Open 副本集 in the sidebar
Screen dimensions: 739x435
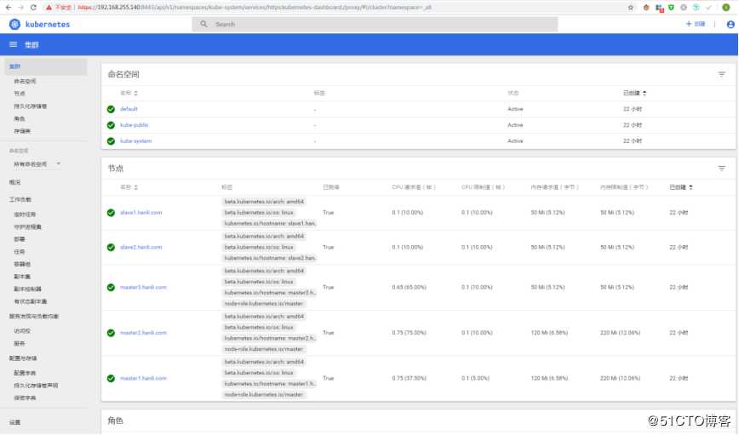click(x=22, y=277)
